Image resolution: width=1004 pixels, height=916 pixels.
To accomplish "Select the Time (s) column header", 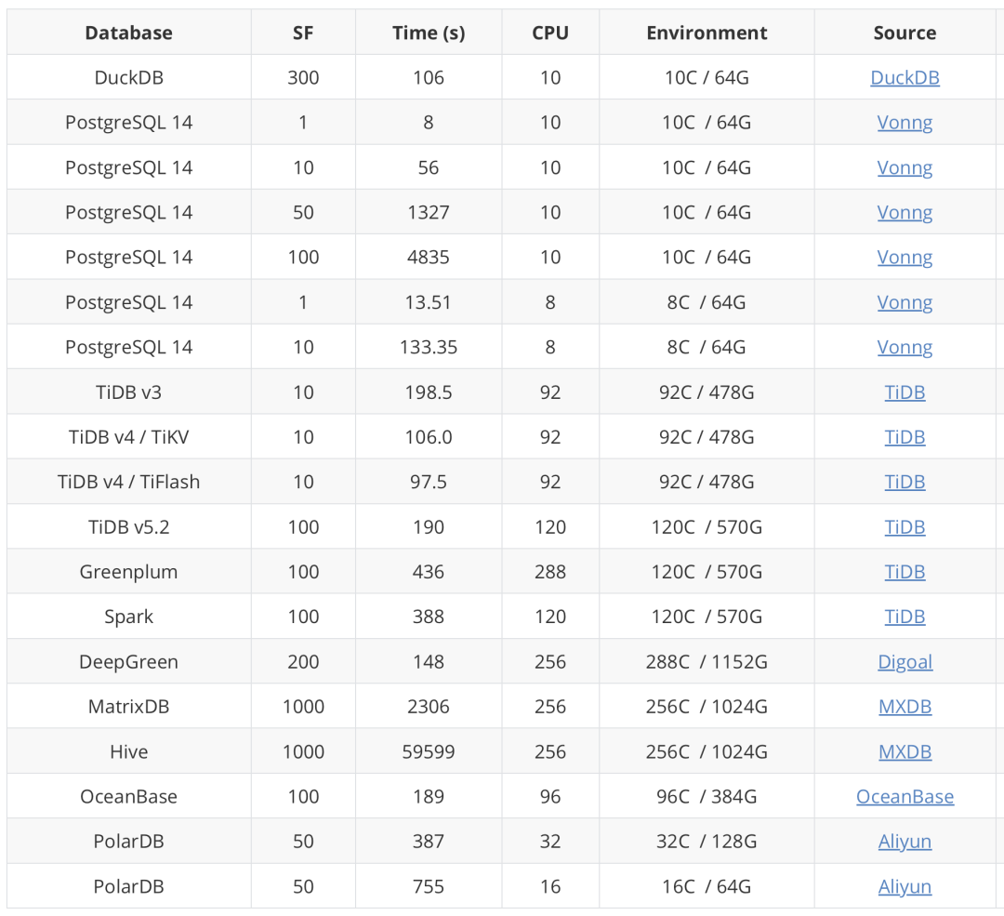I will point(429,33).
